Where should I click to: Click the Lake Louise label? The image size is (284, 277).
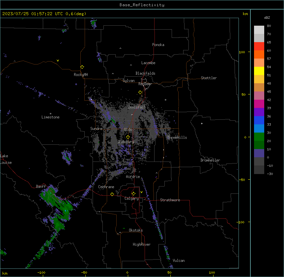6,159
